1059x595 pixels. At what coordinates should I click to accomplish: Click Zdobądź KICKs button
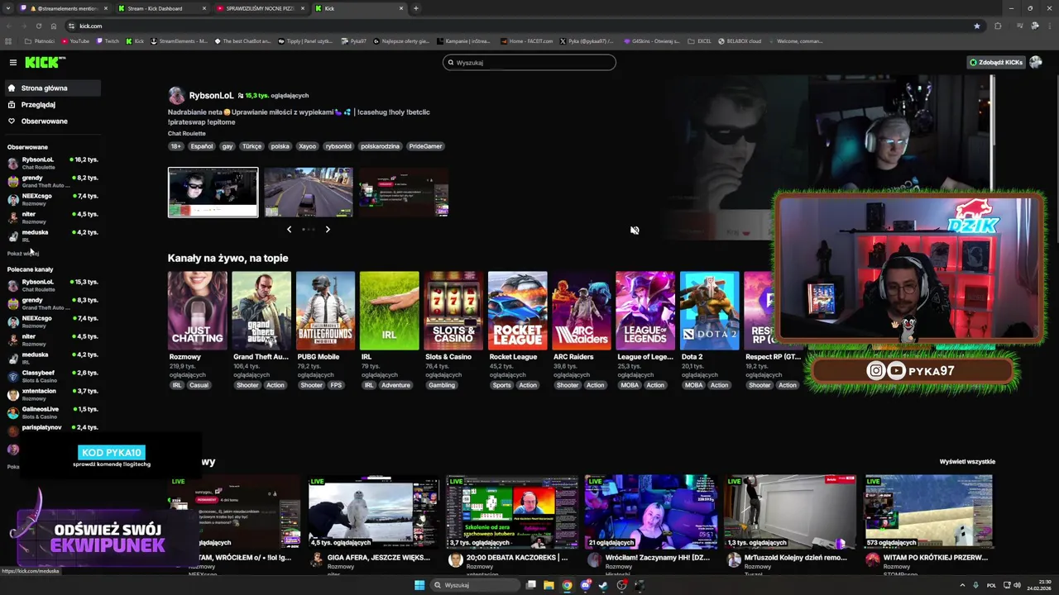click(996, 62)
